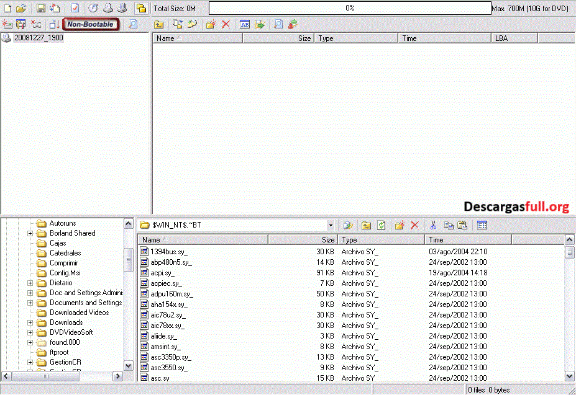
Task: Click the Non-Bootable status button
Action: pyautogui.click(x=91, y=24)
